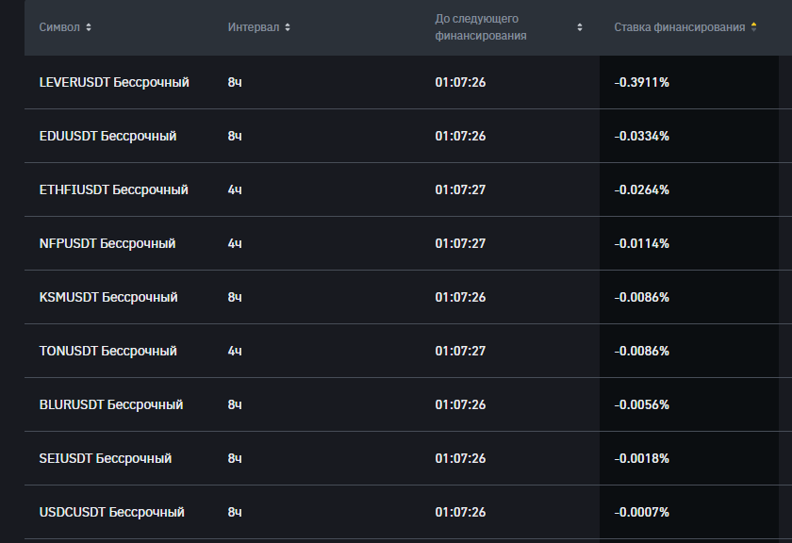The width and height of the screenshot is (792, 543).
Task: Click KSMUSDT Бессрочный symbol
Action: 108,297
